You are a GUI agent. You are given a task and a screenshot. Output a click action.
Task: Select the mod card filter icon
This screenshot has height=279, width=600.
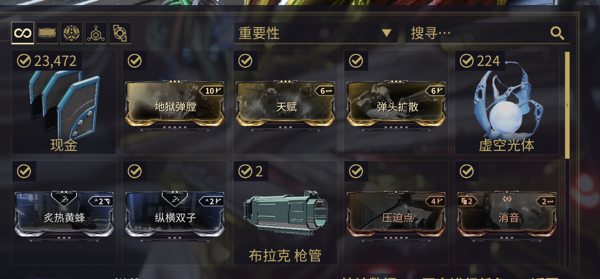point(47,33)
